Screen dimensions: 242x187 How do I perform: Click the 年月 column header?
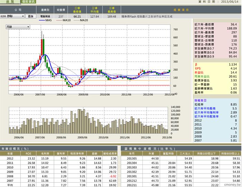pyautogui.click(x=132, y=154)
